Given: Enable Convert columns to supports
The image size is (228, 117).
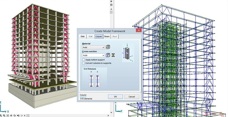Looking at the screenshot, I should tap(83, 63).
